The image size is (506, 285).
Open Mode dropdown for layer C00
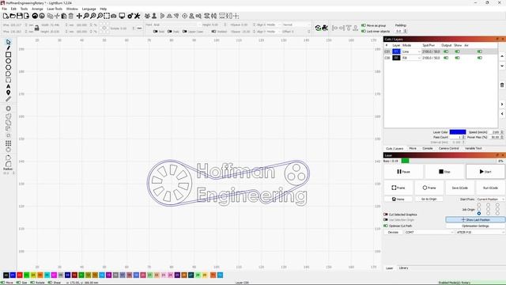point(411,58)
